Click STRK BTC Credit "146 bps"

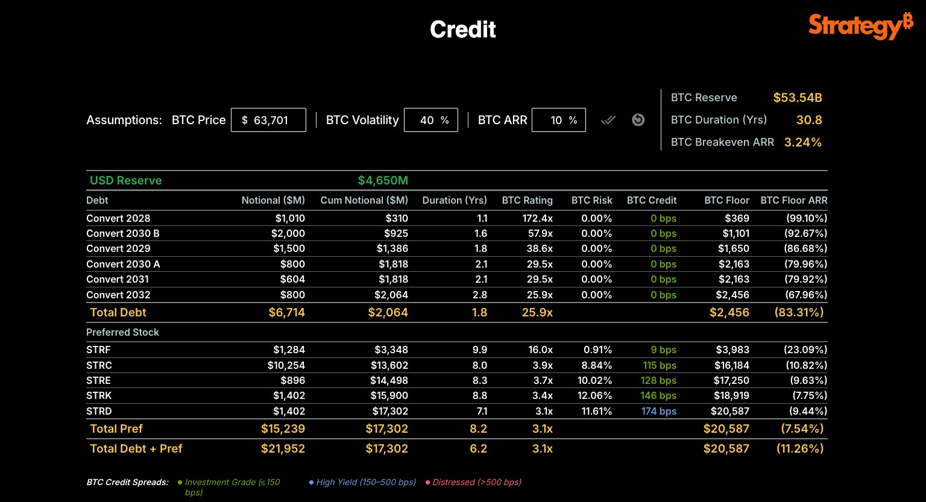658,395
